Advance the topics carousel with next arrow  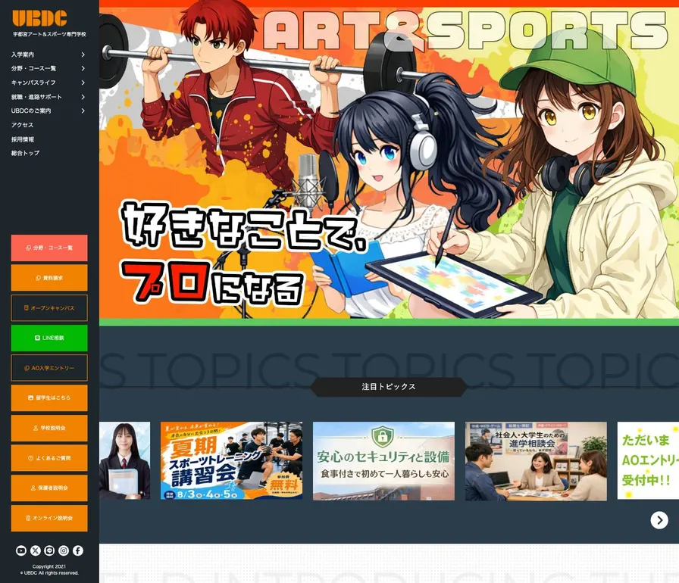(659, 520)
